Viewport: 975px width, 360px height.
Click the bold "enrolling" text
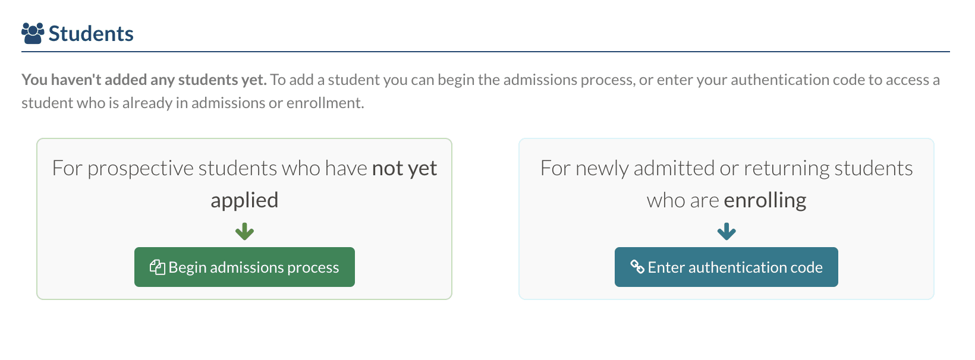[x=765, y=200]
